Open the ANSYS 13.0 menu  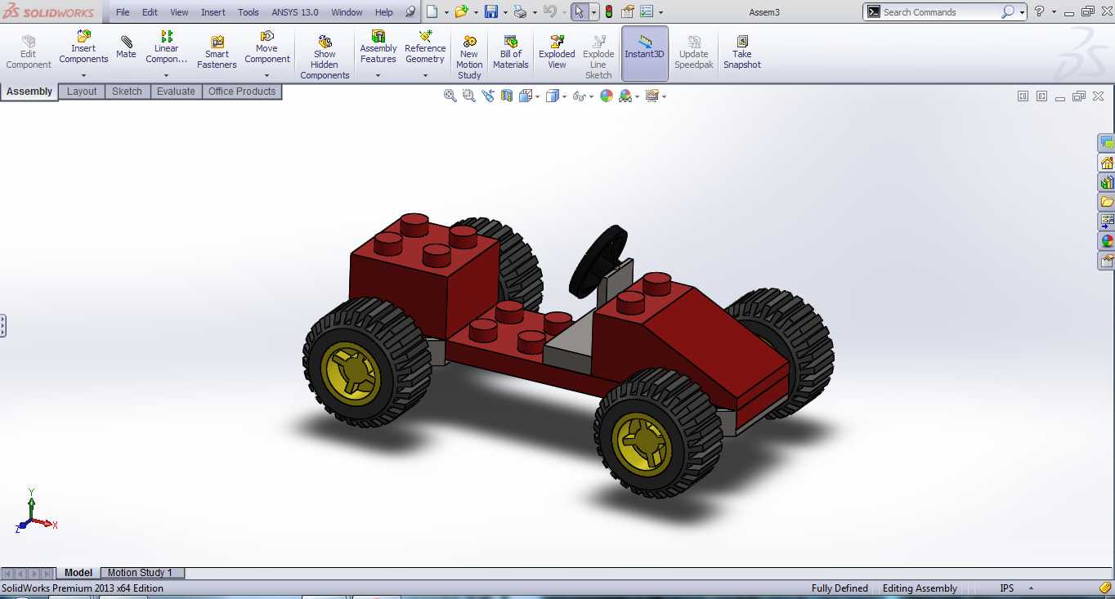[x=295, y=12]
